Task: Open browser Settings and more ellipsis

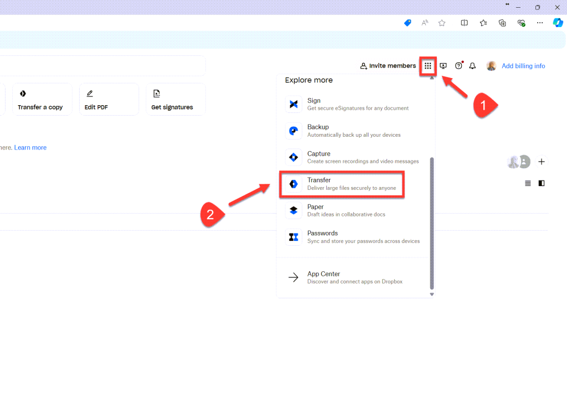Action: [x=540, y=23]
